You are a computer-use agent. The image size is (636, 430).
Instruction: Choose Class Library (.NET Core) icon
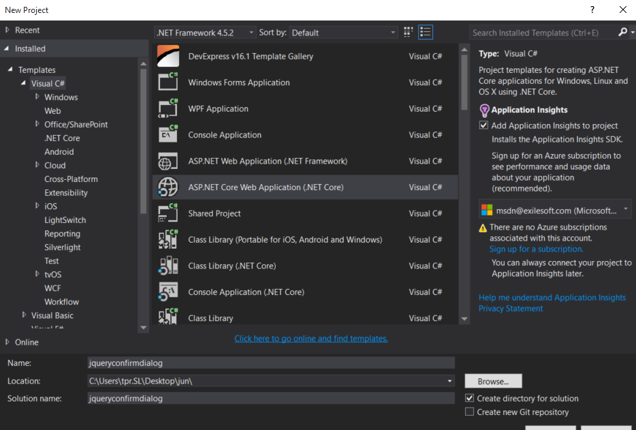168,266
